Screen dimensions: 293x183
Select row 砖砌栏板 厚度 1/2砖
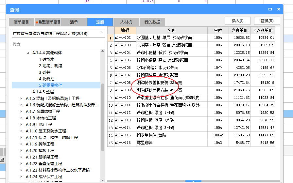pyautogui.click(x=191, y=120)
